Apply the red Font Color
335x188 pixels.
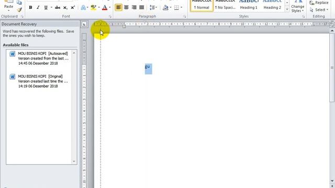pyautogui.click(x=105, y=8)
